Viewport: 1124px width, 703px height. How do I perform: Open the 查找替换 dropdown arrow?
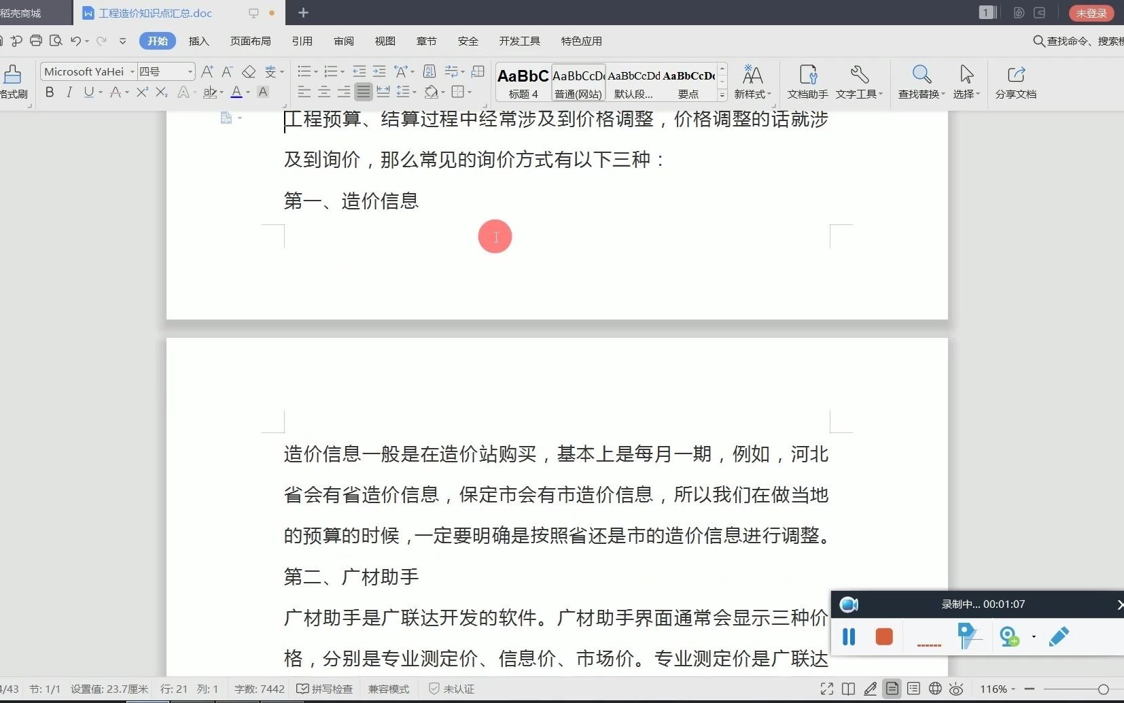pyautogui.click(x=943, y=94)
